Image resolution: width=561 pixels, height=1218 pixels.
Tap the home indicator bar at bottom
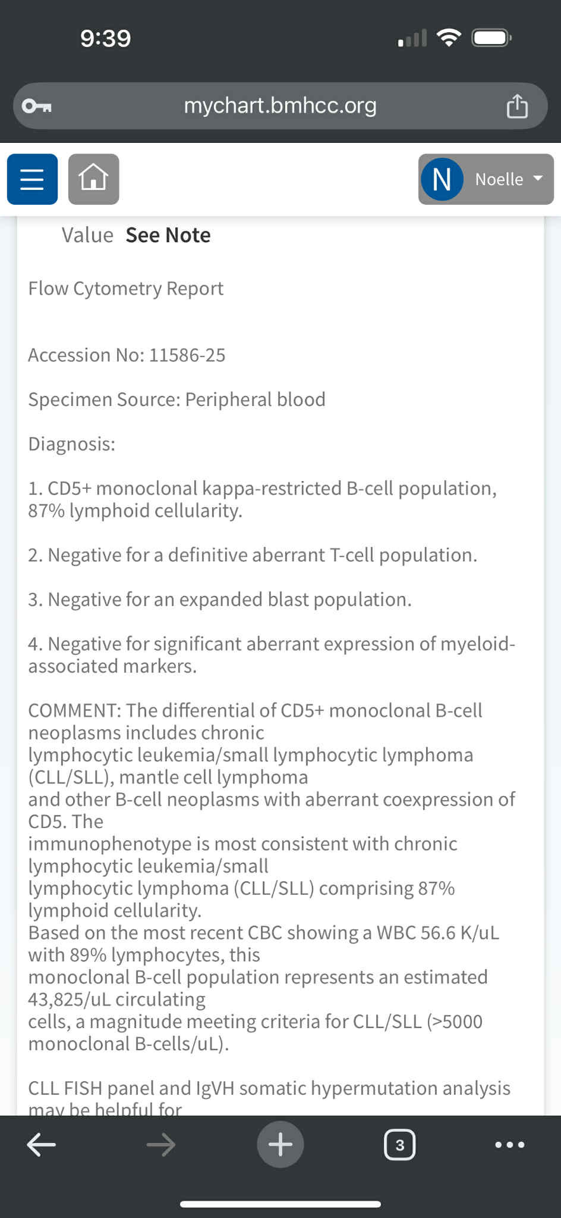click(280, 1204)
